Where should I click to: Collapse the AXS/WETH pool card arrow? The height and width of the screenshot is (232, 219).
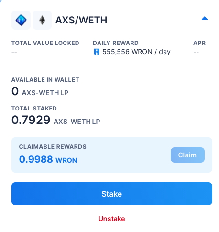(205, 19)
